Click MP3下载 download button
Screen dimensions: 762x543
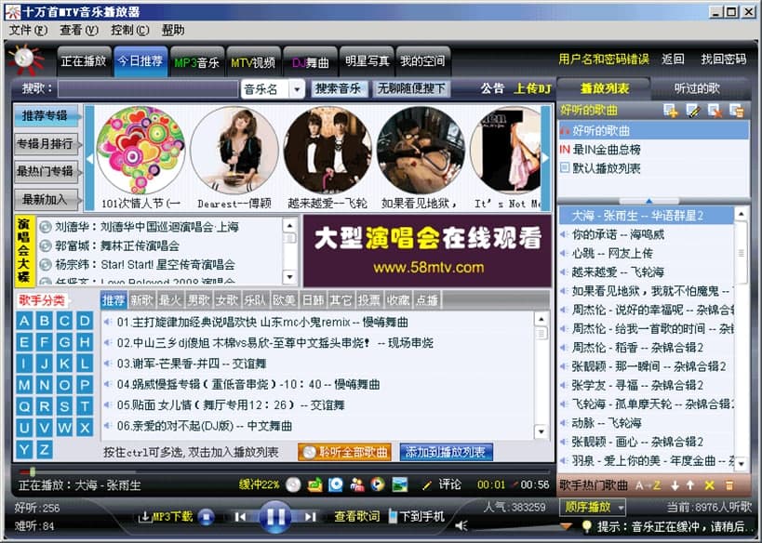pos(166,517)
